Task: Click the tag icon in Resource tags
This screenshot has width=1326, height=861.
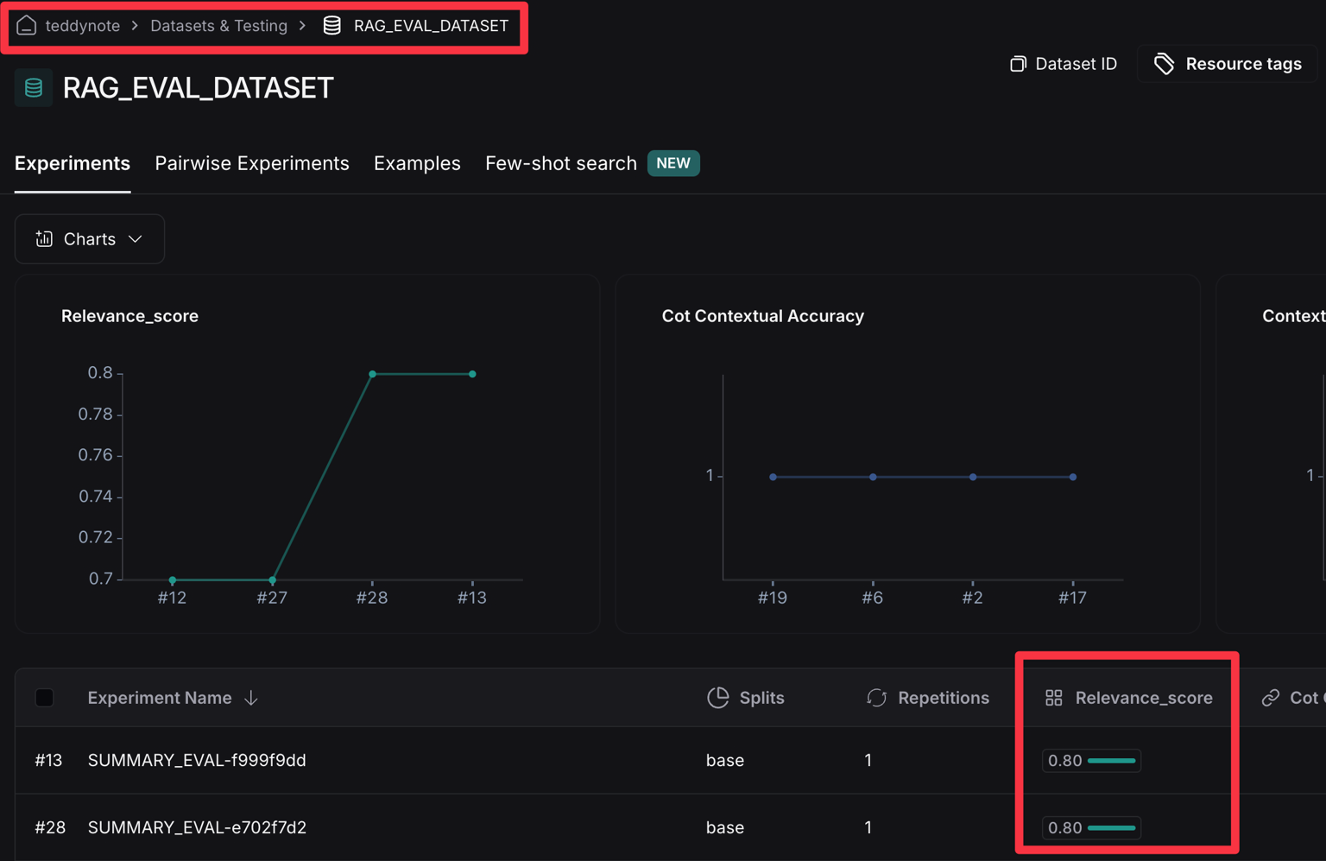Action: [x=1164, y=64]
